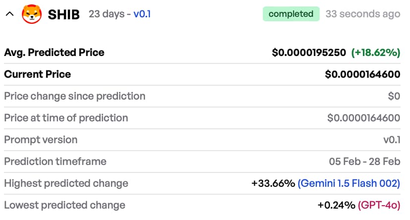Click the +33.66% highest predicted change
410x220 pixels.
click(273, 183)
